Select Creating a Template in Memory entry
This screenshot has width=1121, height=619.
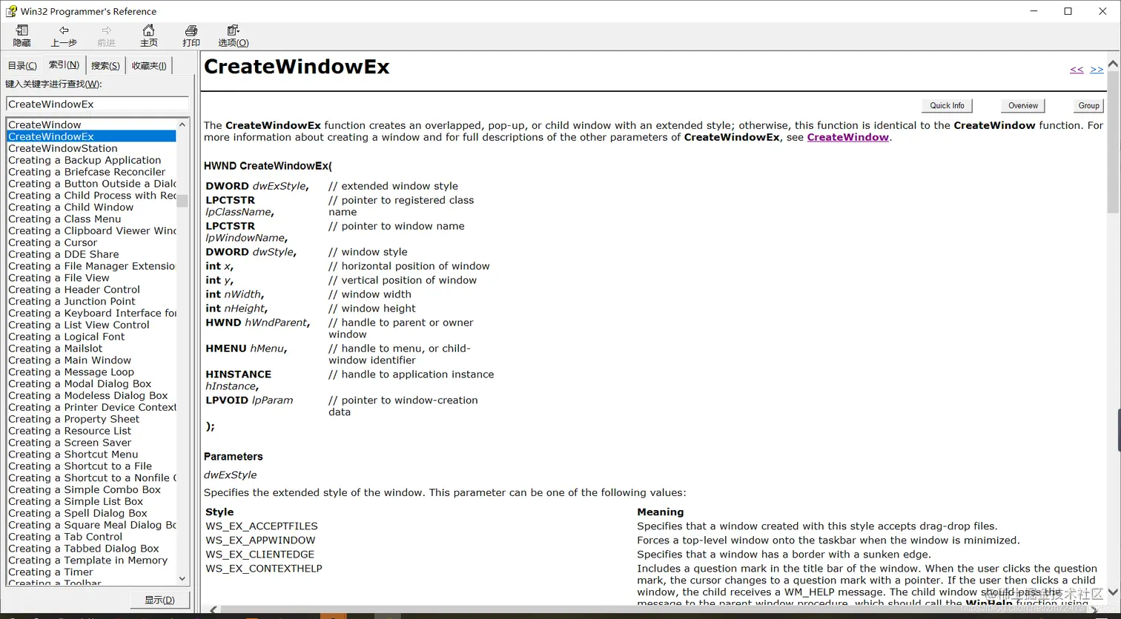coord(91,560)
